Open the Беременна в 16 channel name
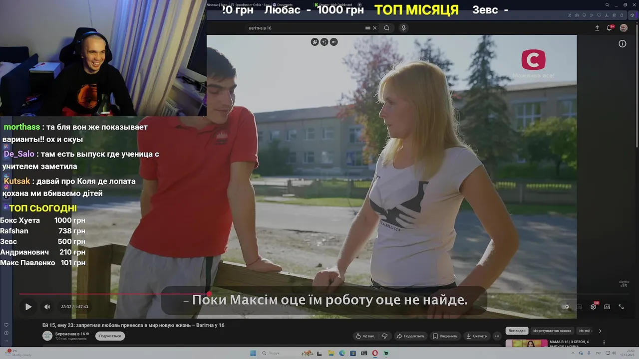This screenshot has height=359, width=639. point(70,334)
